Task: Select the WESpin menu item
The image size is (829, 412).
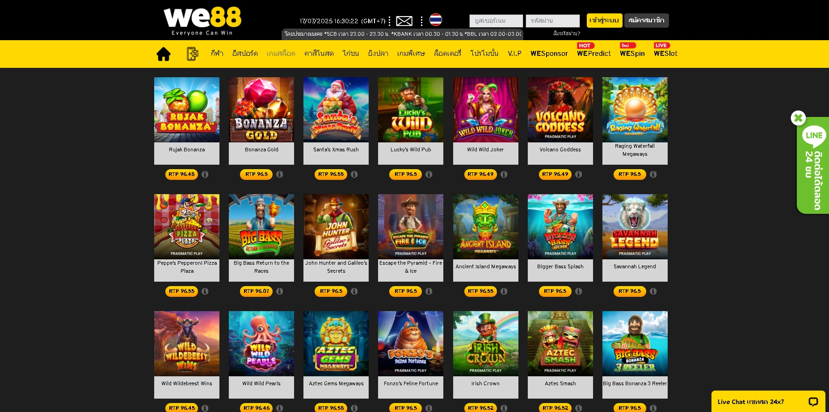Action: [632, 53]
